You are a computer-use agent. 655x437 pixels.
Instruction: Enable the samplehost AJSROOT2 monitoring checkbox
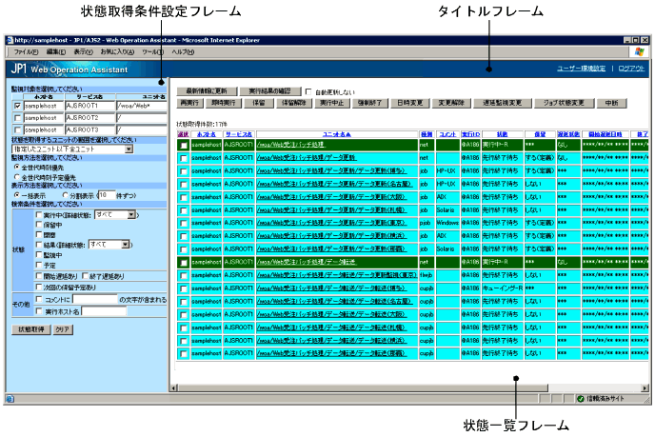click(x=17, y=118)
